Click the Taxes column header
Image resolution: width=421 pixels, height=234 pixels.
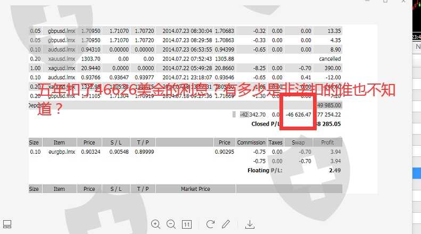[x=276, y=143]
